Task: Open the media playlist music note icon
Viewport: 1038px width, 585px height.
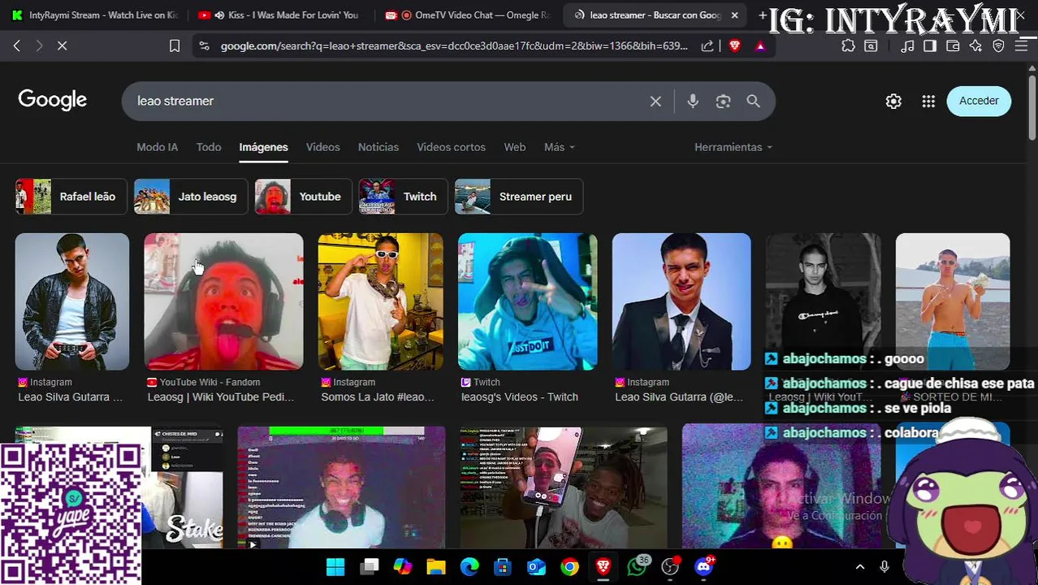Action: pyautogui.click(x=907, y=46)
